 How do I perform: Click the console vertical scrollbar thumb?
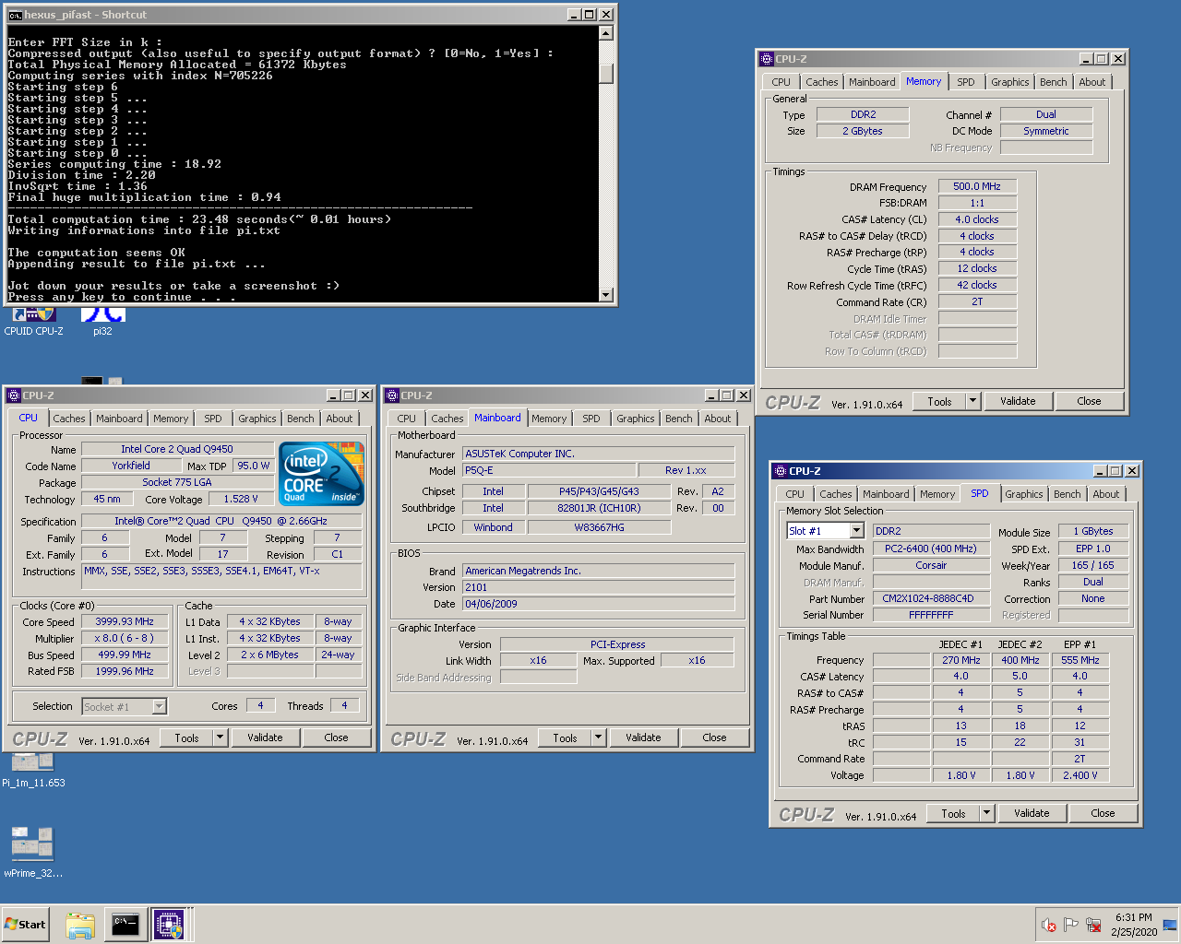(x=606, y=74)
